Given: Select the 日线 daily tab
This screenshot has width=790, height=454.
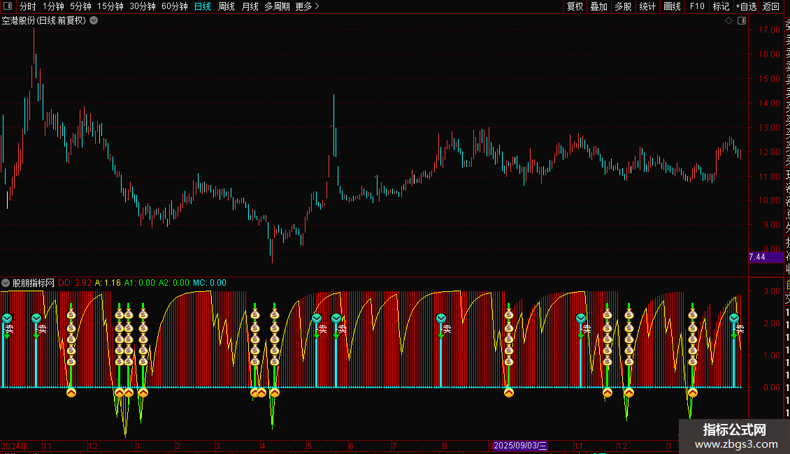Looking at the screenshot, I should tap(203, 6).
